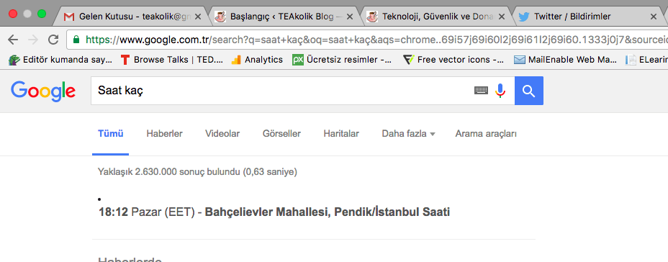
Task: Open the on-screen keyboard icon in search box
Action: [481, 90]
